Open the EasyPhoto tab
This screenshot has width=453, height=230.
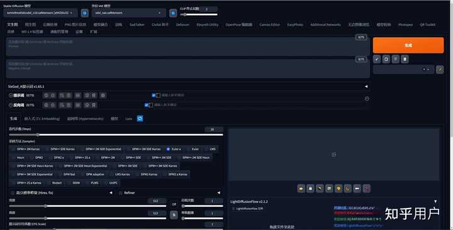tap(295, 25)
